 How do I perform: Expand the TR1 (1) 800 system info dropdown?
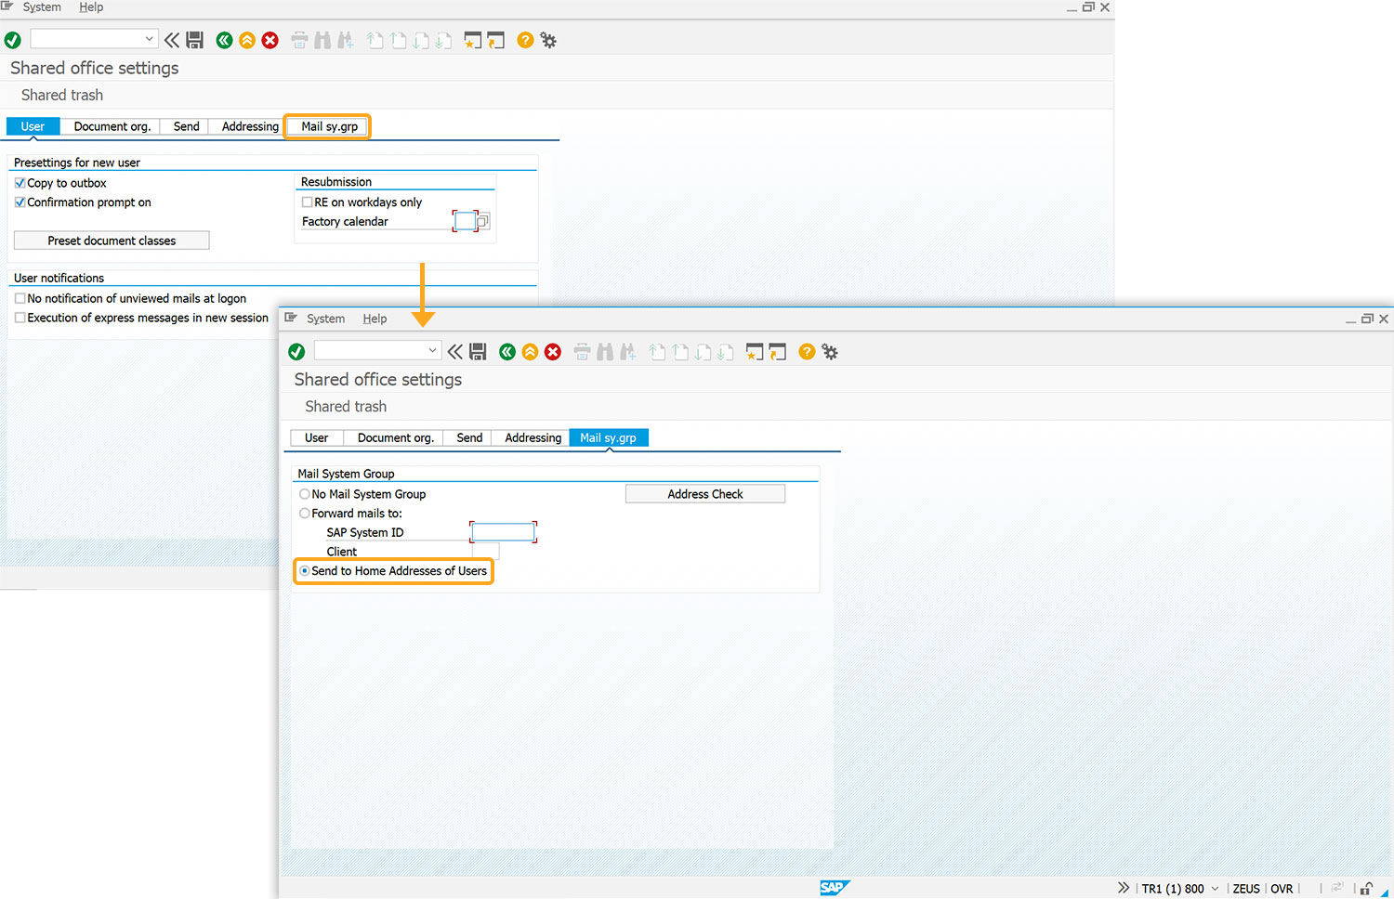click(1215, 889)
